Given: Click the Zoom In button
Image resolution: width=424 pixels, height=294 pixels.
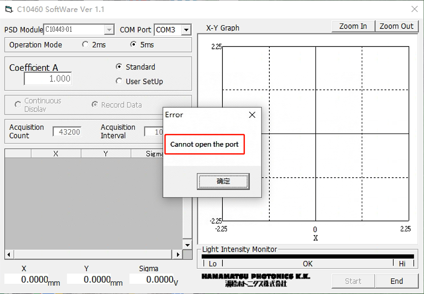Looking at the screenshot, I should tap(353, 26).
